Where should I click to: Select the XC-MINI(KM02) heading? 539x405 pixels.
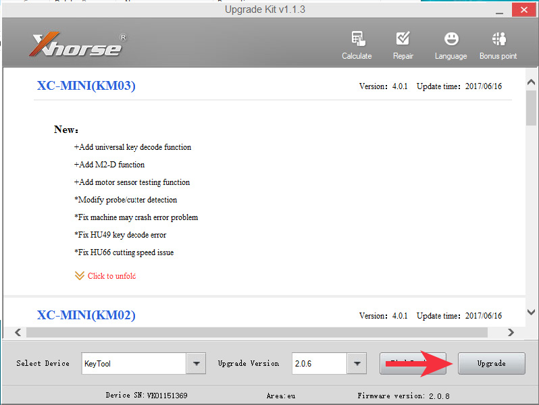(x=86, y=315)
